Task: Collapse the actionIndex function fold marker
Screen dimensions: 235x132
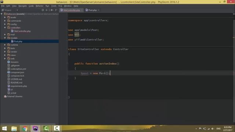Action: click(x=67, y=63)
